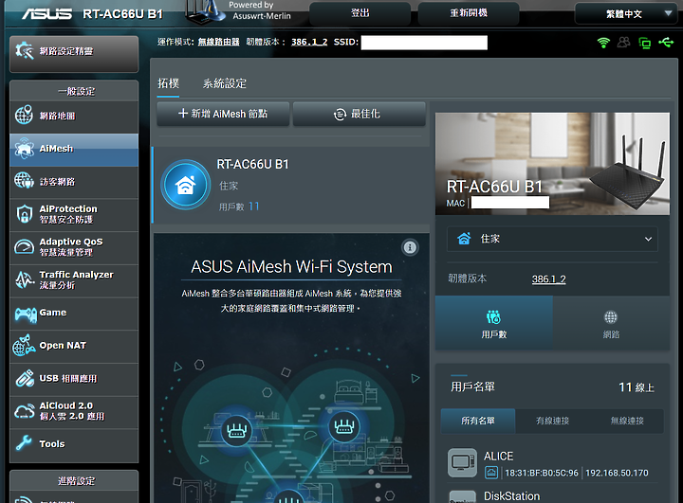683x503 pixels.
Task: Click the Open NAT globe icon
Action: [x=24, y=345]
